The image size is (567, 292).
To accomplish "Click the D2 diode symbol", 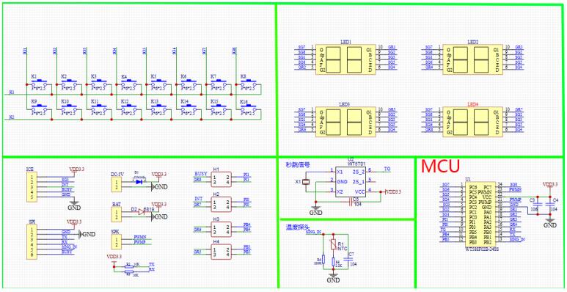I will click(141, 211).
